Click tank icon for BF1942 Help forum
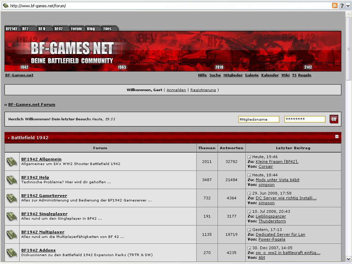The width and height of the screenshot is (352, 264). [12, 180]
